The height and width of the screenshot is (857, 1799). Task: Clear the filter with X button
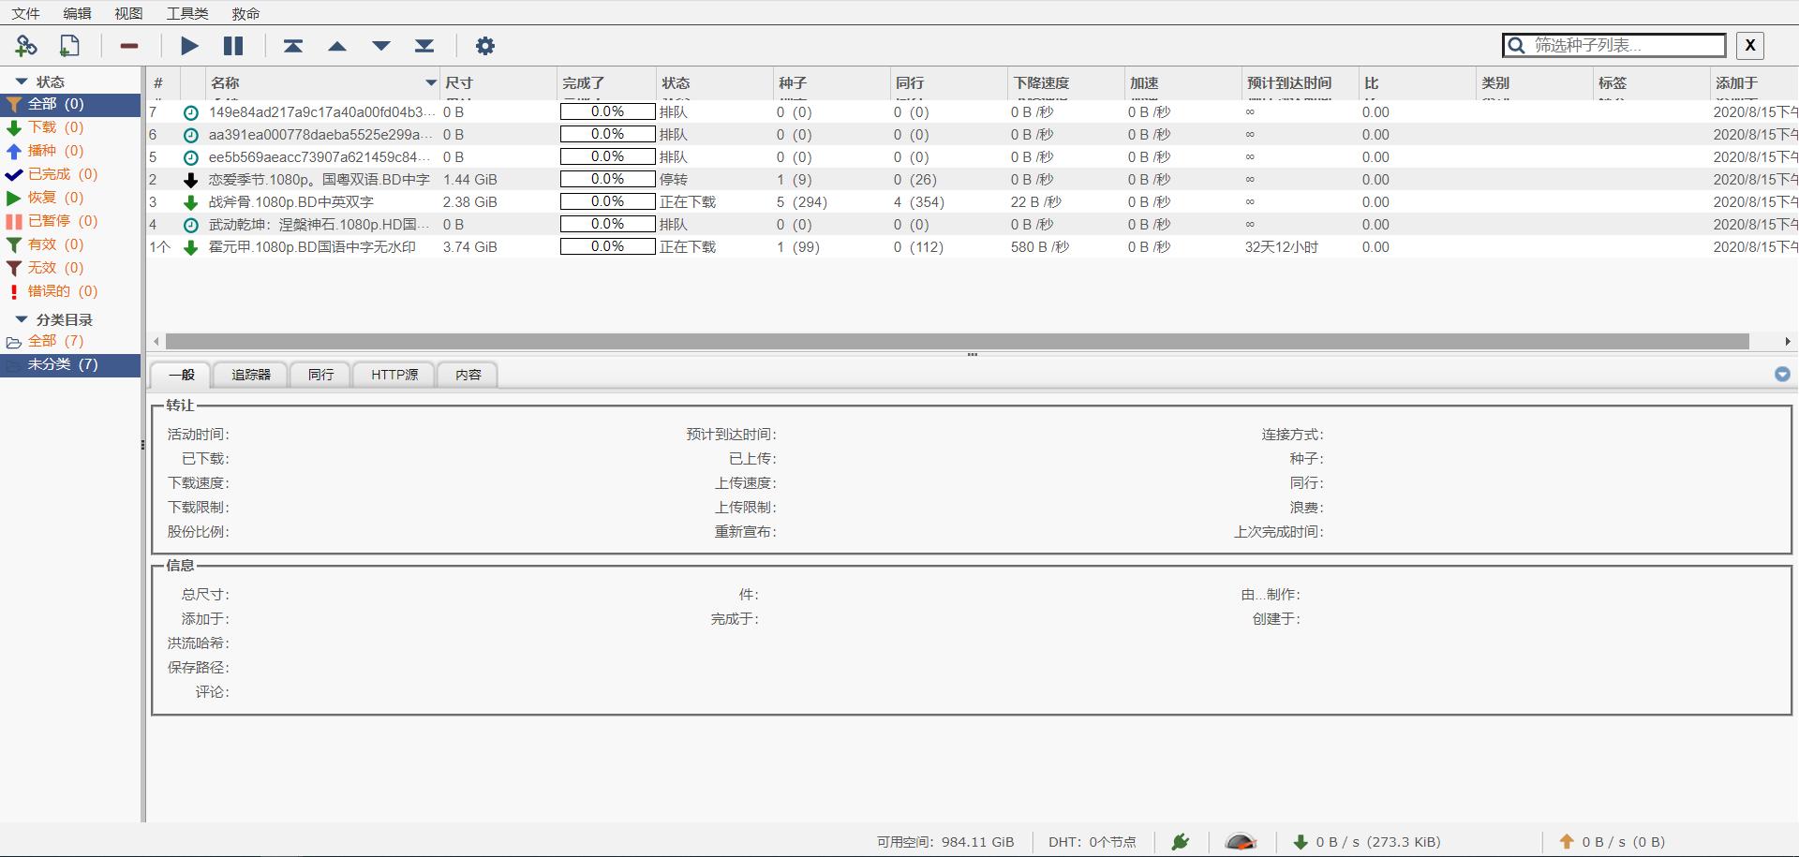point(1749,45)
